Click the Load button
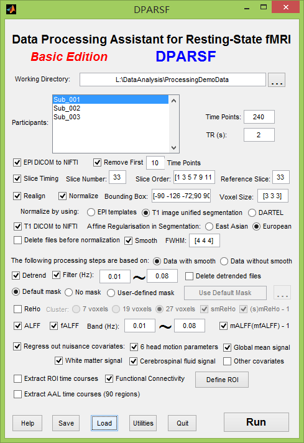Screen dimensions: 304x443 point(104,423)
